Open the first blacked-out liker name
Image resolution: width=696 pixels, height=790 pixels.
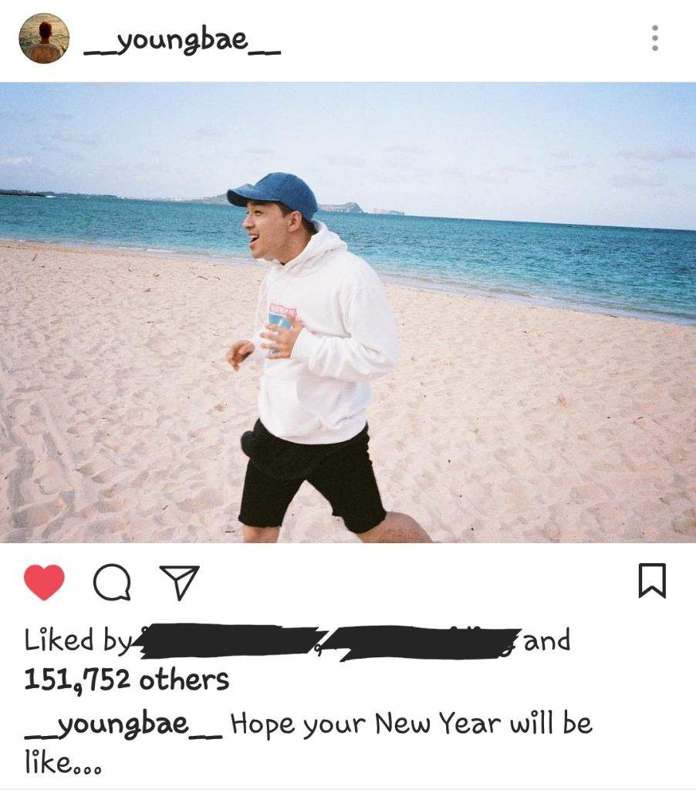230,641
